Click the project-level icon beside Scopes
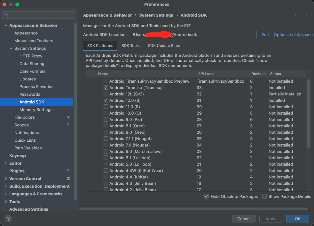 click(68, 125)
